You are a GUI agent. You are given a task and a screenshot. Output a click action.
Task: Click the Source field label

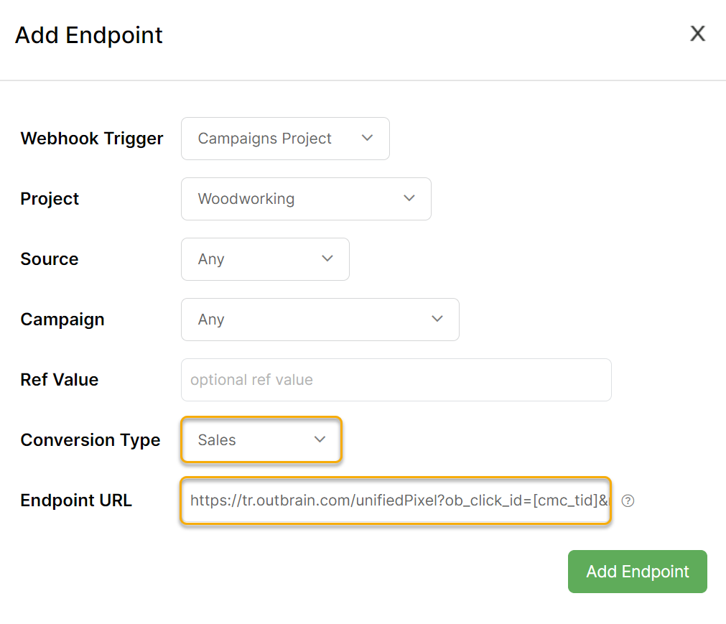coord(50,259)
